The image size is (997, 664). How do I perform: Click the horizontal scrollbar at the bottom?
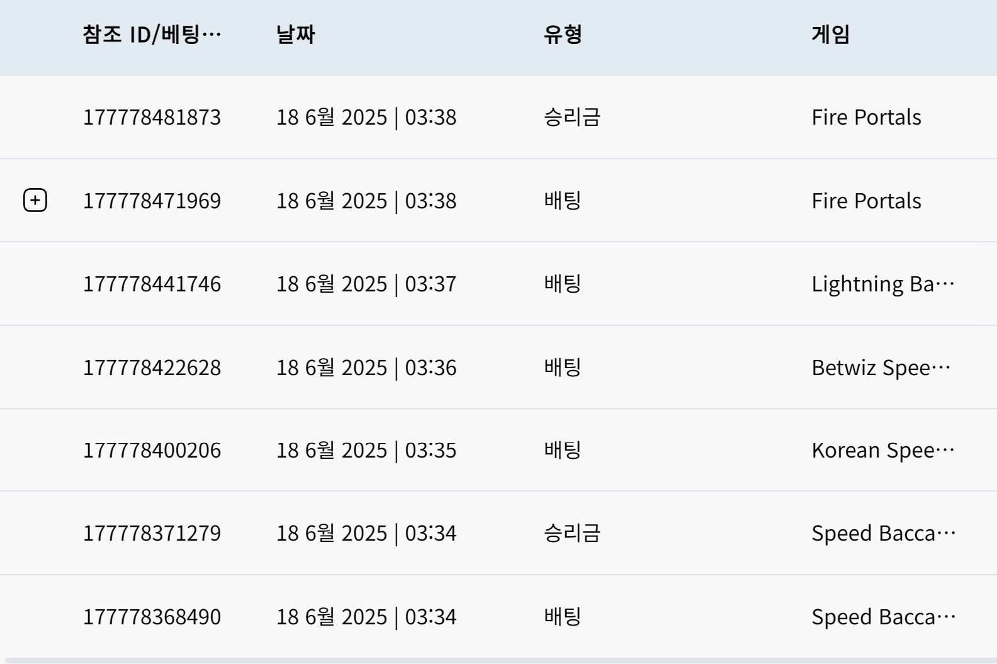tap(498, 660)
